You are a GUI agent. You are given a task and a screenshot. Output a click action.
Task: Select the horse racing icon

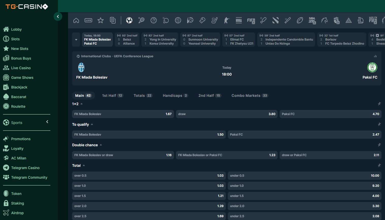tap(324, 20)
